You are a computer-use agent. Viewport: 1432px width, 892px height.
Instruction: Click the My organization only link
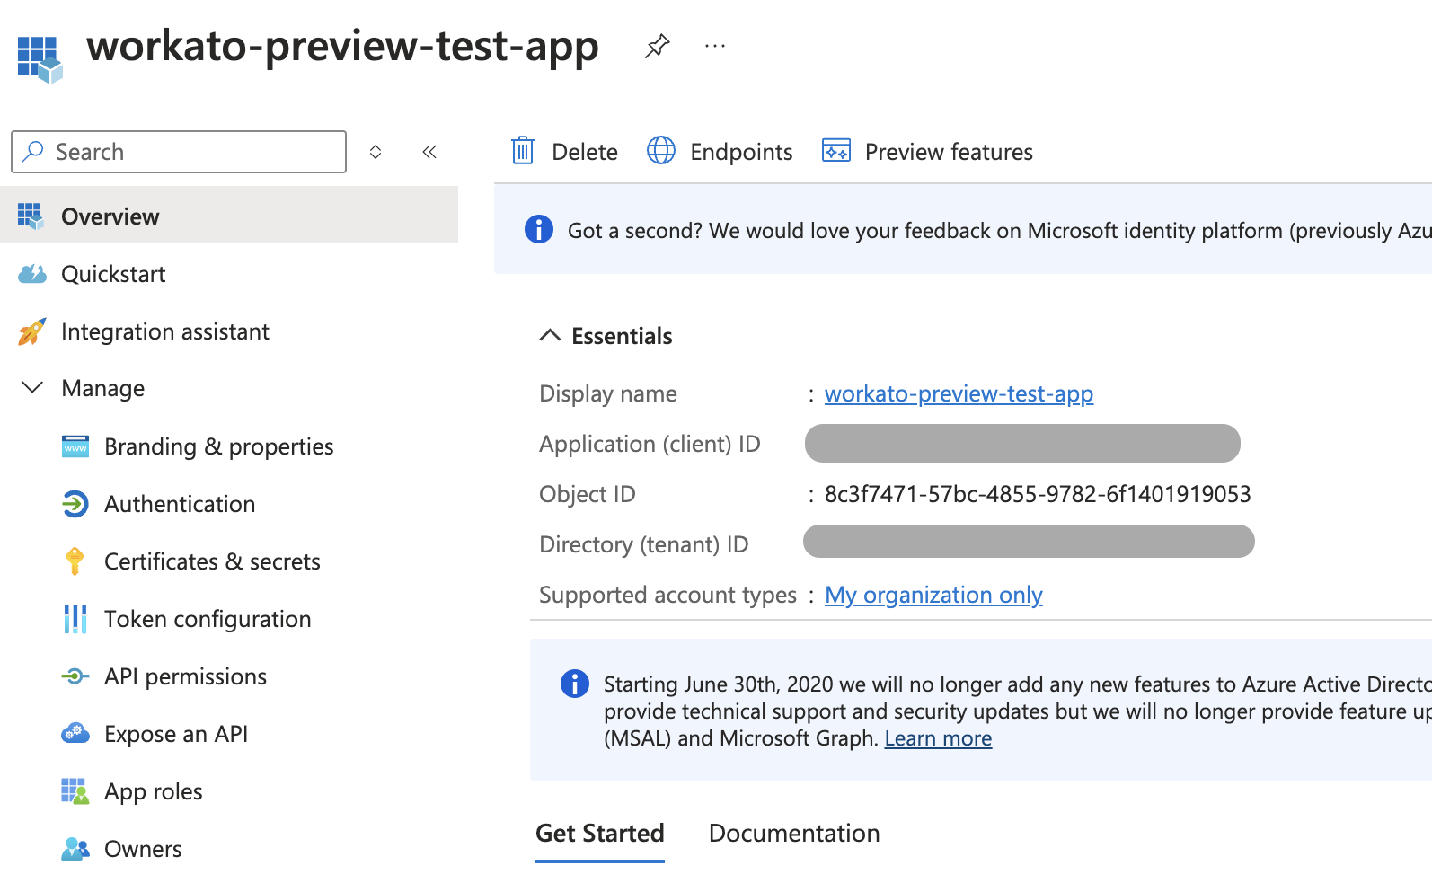(933, 595)
